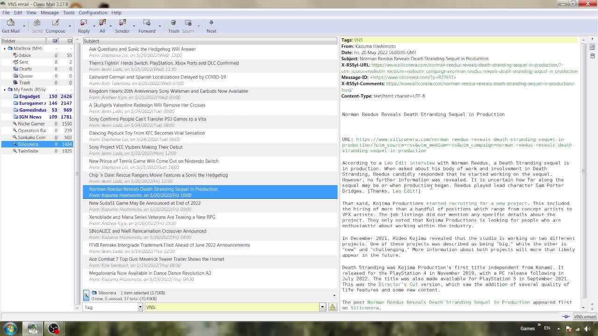Open the Message menu
Viewport: 598px width, 336px height.
pos(50,13)
